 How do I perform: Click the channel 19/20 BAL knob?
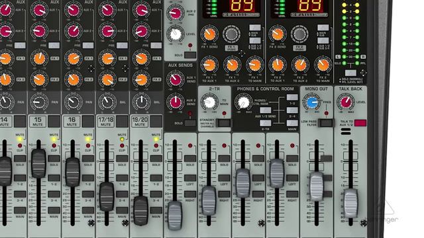click(141, 102)
